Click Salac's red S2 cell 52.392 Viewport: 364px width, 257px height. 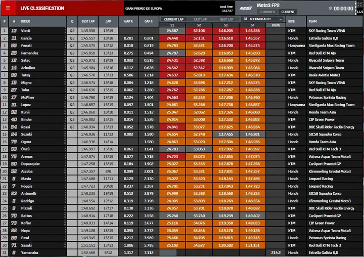(199, 60)
